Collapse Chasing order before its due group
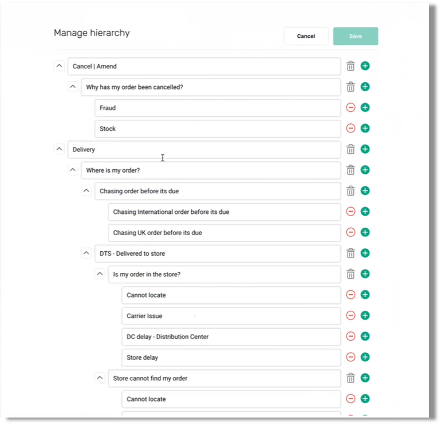The width and height of the screenshot is (441, 425). pyautogui.click(x=86, y=190)
